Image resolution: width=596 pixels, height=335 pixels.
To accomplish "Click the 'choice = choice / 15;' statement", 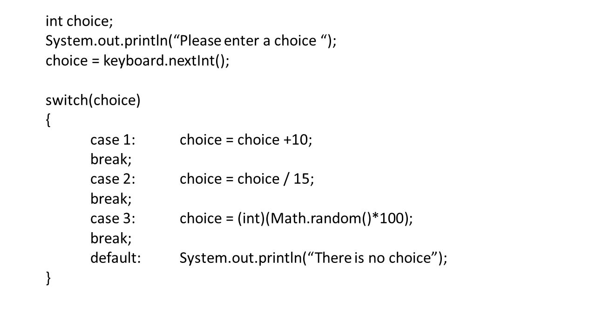I will click(247, 179).
